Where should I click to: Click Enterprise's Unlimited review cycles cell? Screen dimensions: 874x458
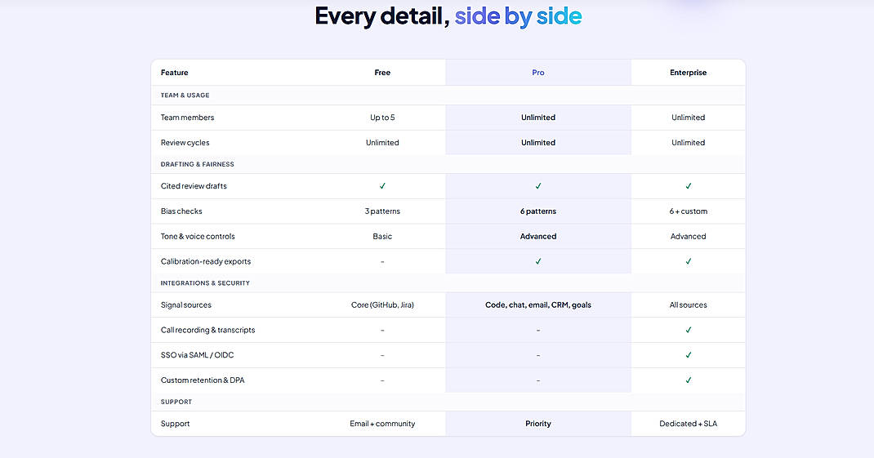pyautogui.click(x=688, y=143)
